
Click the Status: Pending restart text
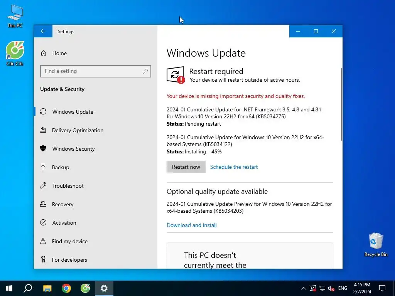(194, 124)
